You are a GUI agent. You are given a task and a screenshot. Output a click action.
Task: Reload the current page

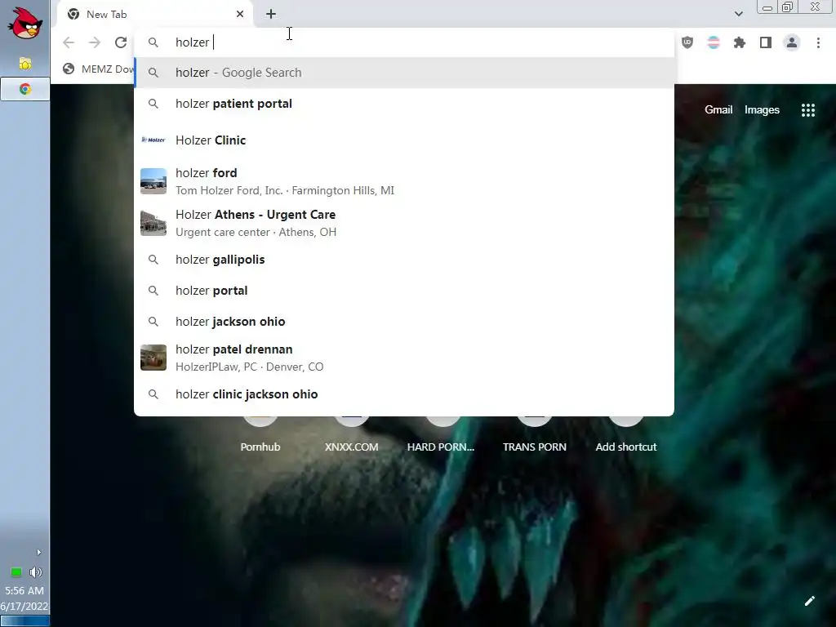click(x=121, y=42)
